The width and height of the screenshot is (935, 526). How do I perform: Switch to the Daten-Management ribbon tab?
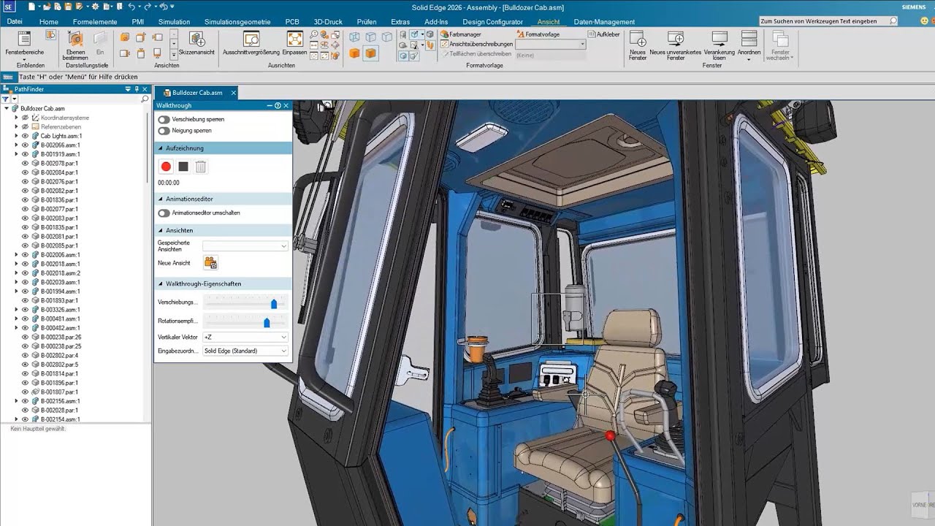(x=604, y=22)
